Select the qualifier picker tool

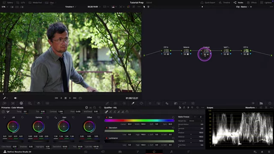(106, 112)
